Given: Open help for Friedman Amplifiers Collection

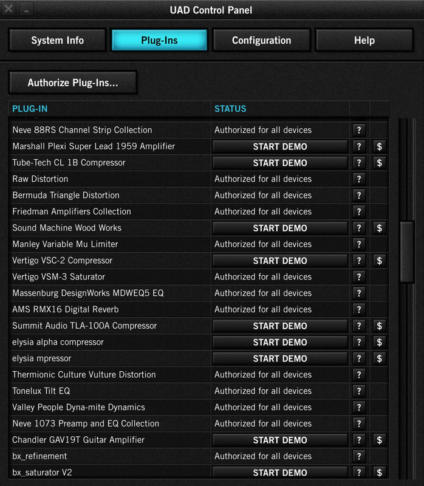Looking at the screenshot, I should [x=359, y=211].
